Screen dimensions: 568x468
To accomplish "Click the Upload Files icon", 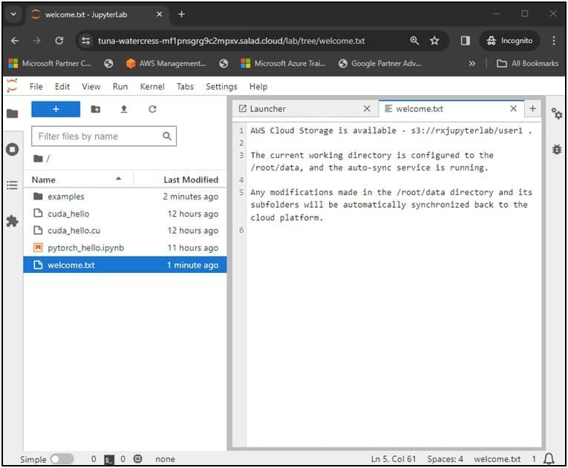I will pos(124,109).
